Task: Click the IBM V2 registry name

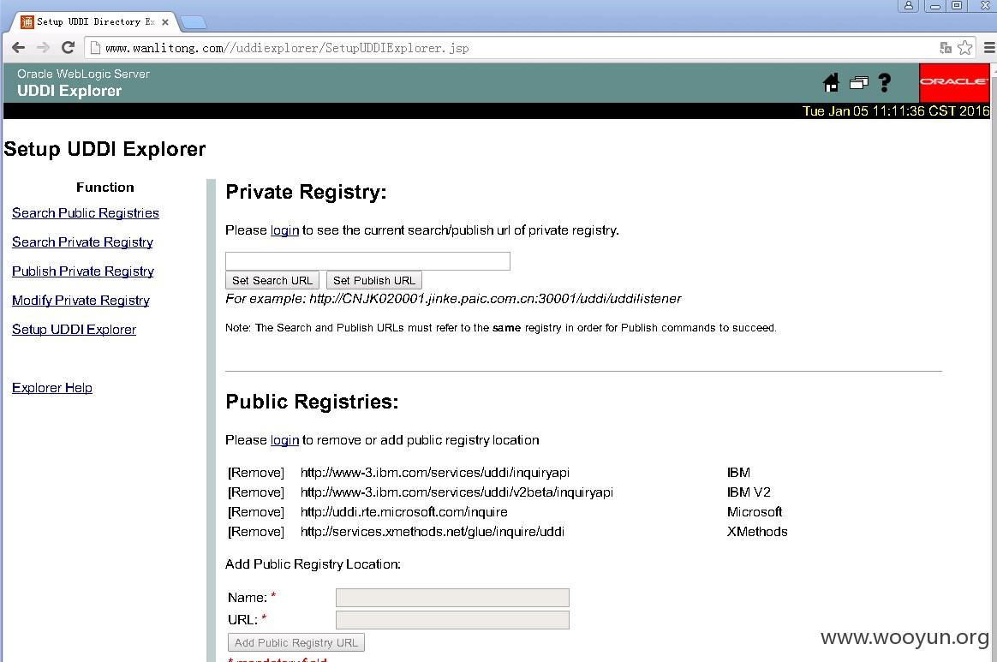Action: pyautogui.click(x=749, y=492)
